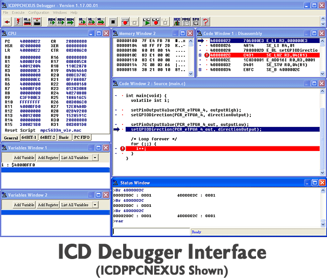
Task: Click the HL load source toolbar icon
Action: click(x=27, y=22)
